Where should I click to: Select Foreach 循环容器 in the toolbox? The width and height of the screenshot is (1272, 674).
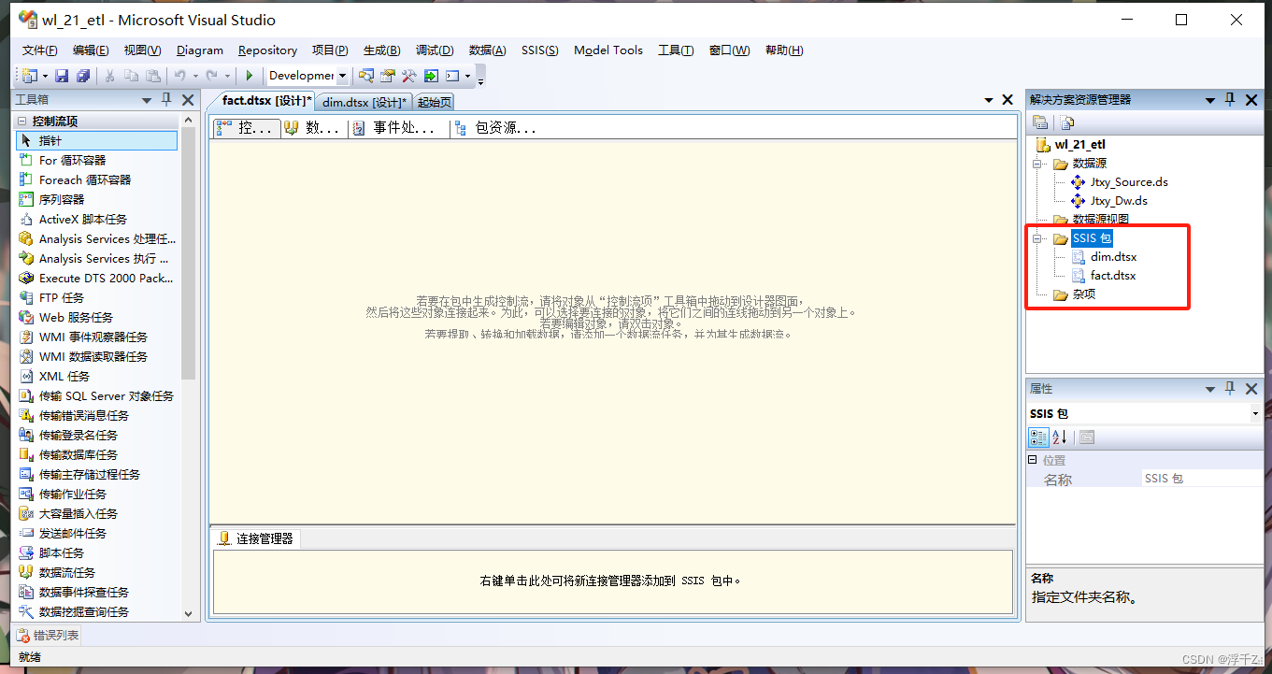(97, 179)
